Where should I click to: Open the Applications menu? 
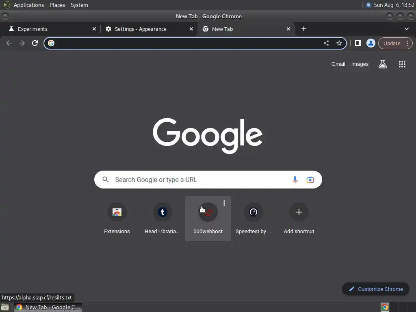click(x=29, y=5)
